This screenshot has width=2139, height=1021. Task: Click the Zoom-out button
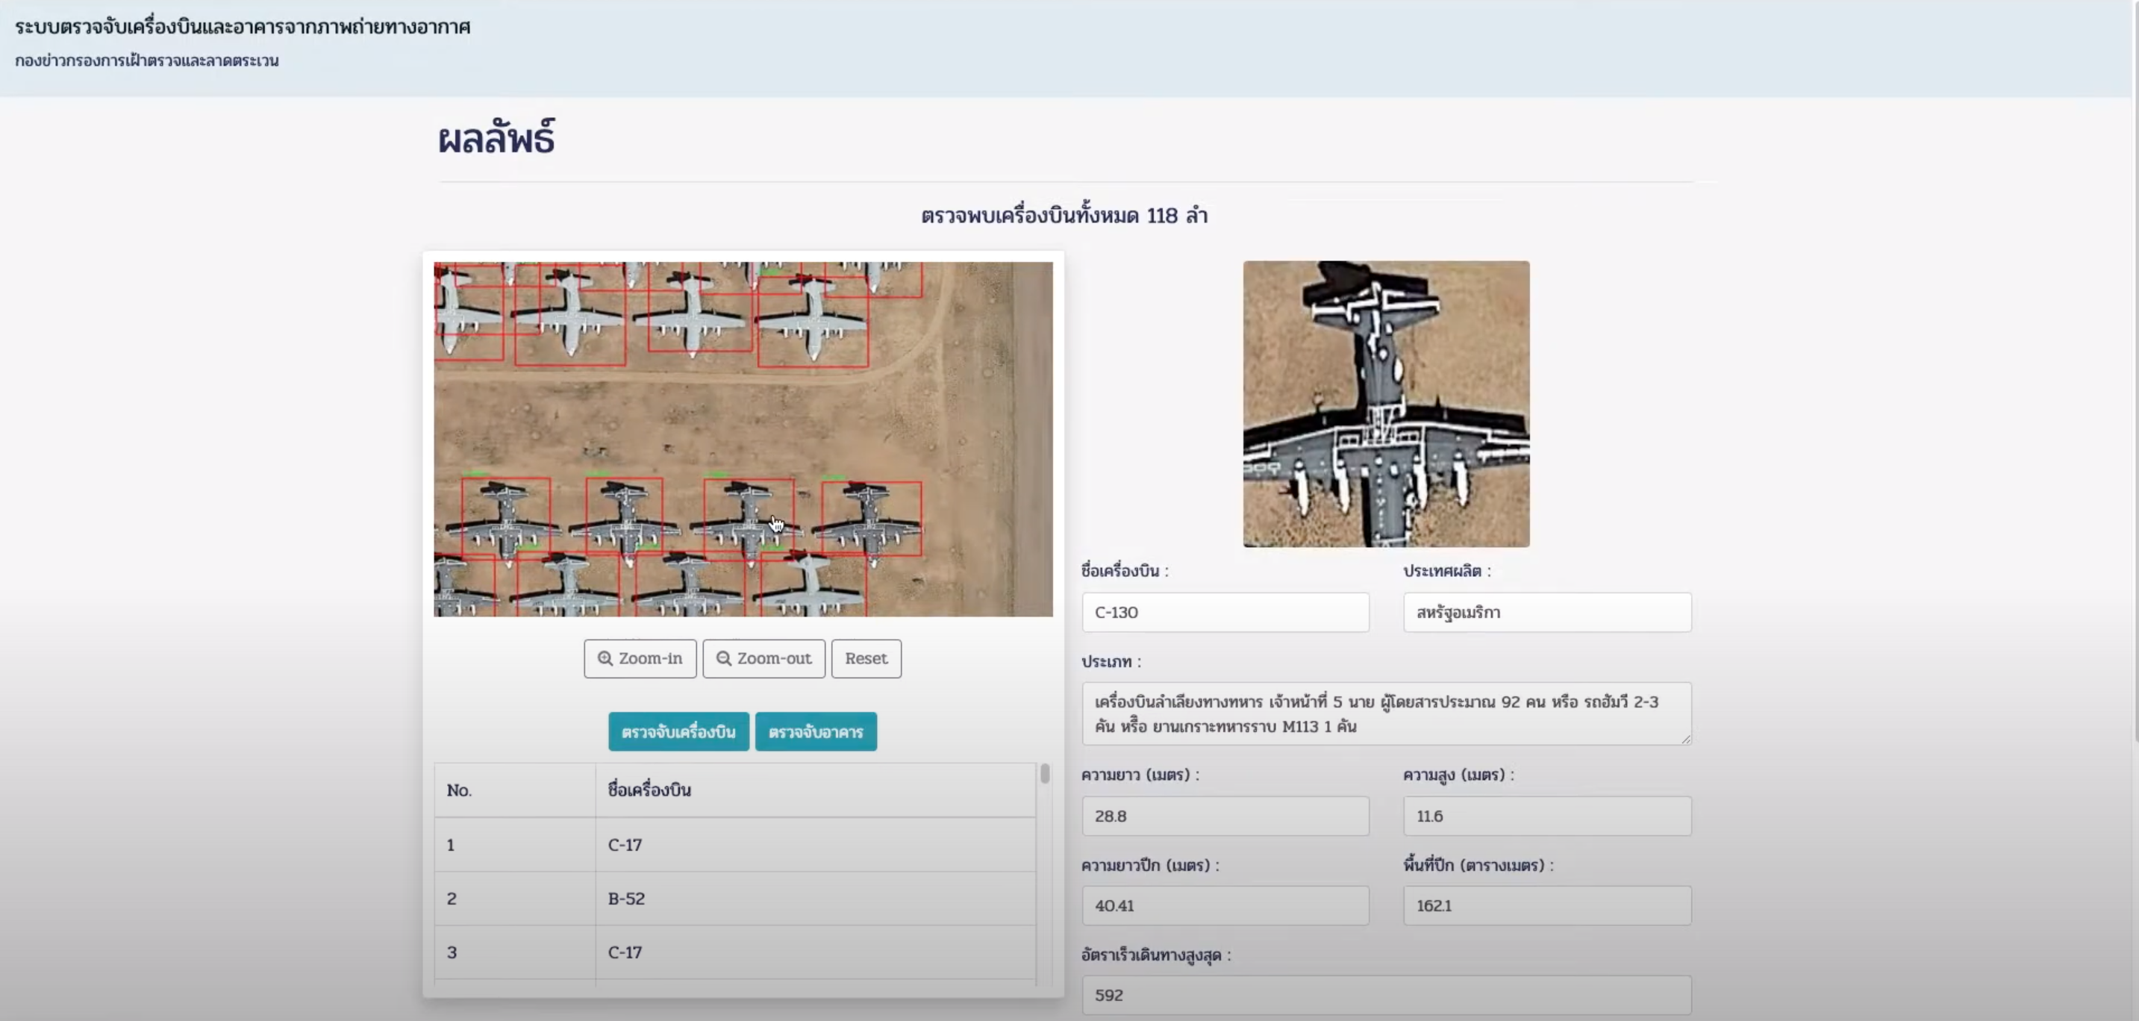[763, 658]
